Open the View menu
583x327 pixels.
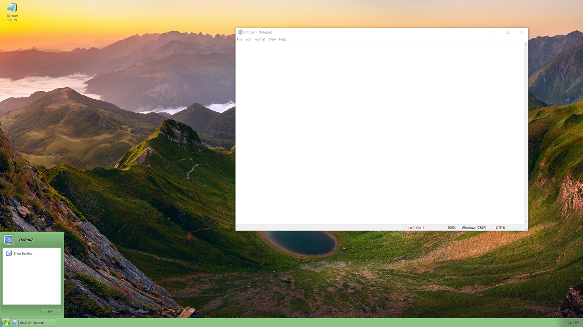(x=272, y=39)
